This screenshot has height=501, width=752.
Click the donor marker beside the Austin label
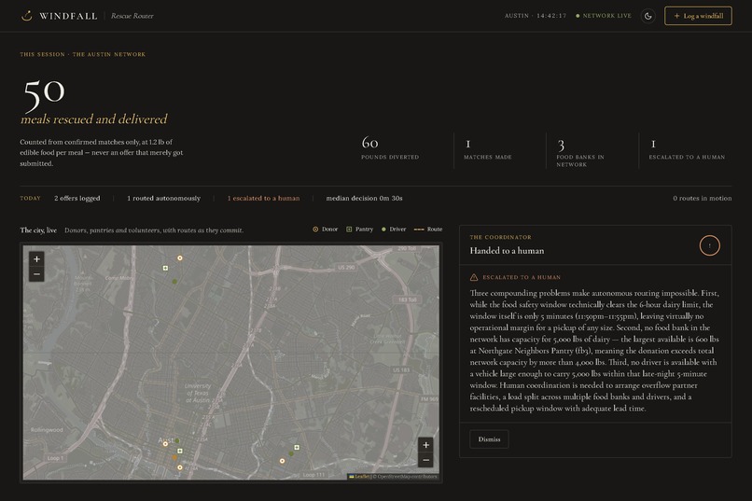click(165, 444)
